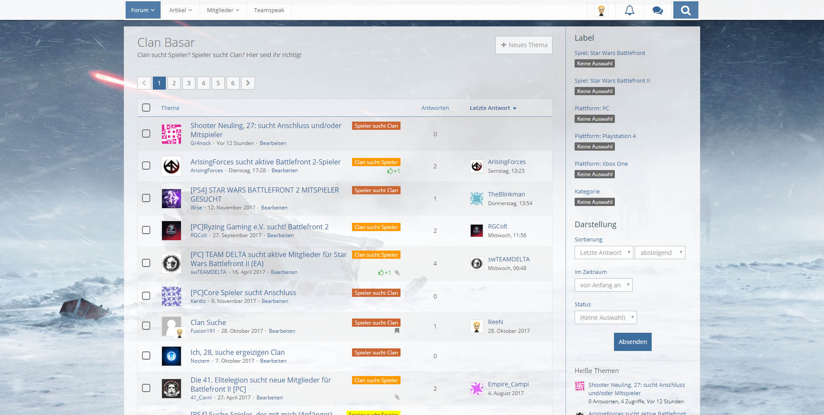Image resolution: width=824 pixels, height=415 pixels.
Task: Open the Status (Keine Auswahl) dropdown
Action: [x=605, y=318]
